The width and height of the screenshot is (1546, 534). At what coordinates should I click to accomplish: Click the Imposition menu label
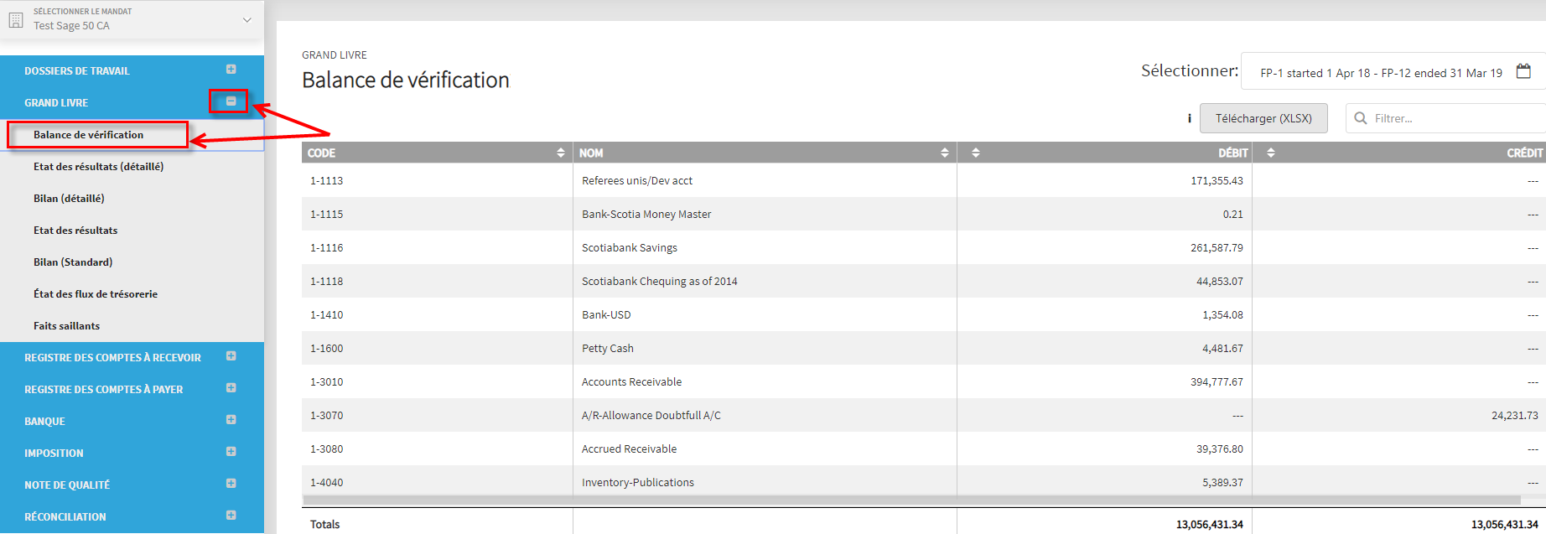[54, 454]
